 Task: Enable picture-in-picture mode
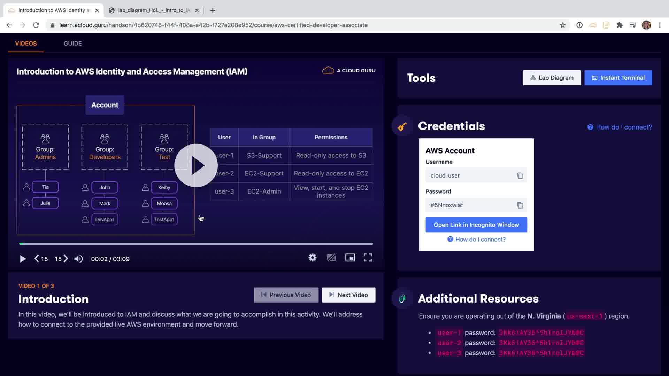click(x=350, y=258)
